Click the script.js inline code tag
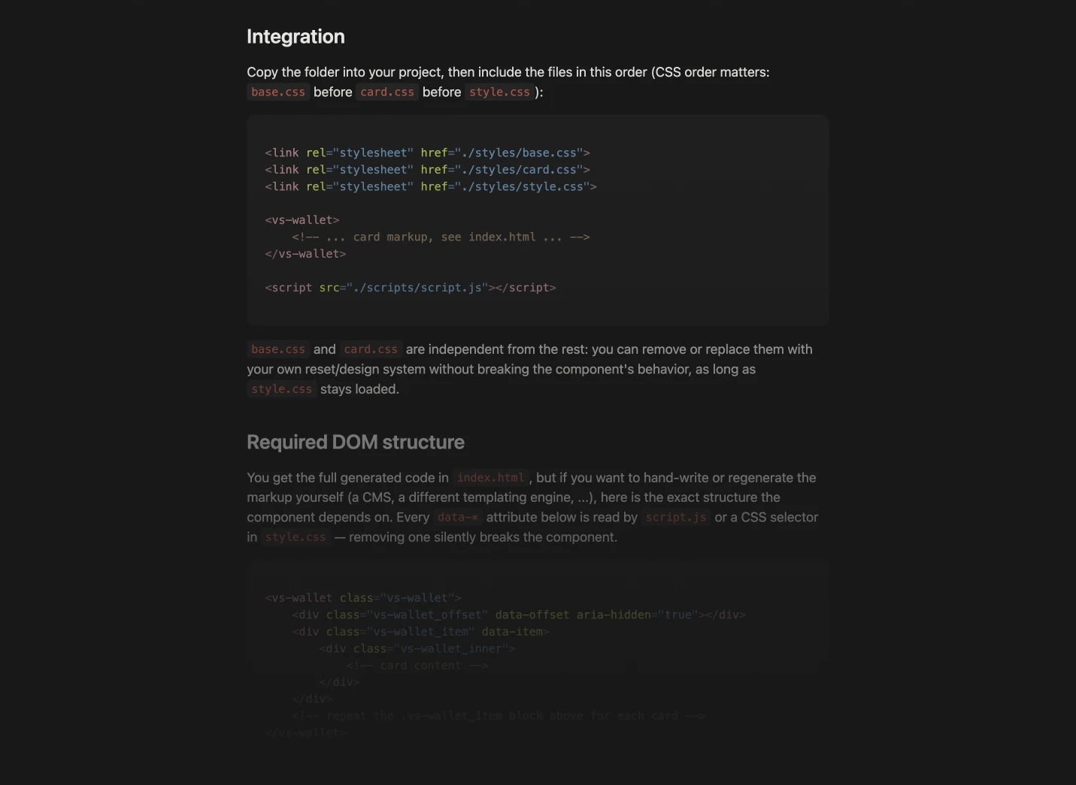 click(676, 518)
